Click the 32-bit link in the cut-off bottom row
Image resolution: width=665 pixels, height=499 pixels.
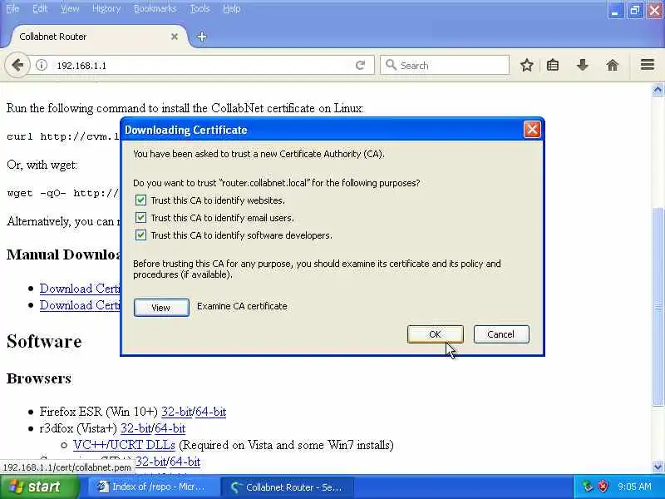tap(151, 462)
